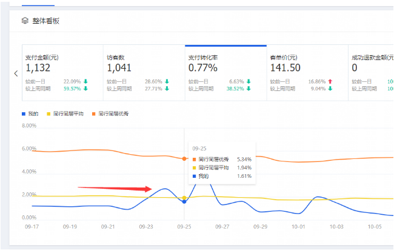Image resolution: width=394 pixels, height=250 pixels.
Task: Click the 141.50 average order value
Action: pyautogui.click(x=285, y=67)
